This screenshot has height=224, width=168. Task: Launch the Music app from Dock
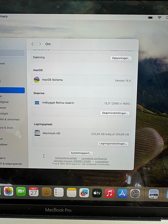[x=110, y=193]
